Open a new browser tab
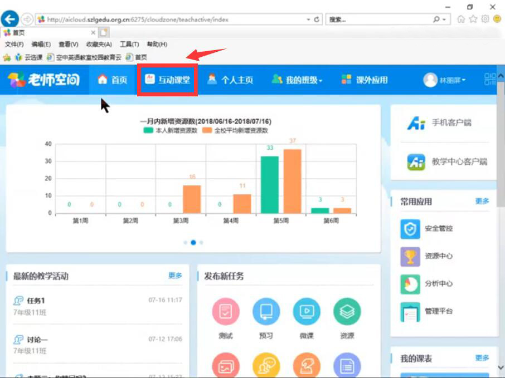Viewport: 505px width, 378px height. tap(104, 32)
